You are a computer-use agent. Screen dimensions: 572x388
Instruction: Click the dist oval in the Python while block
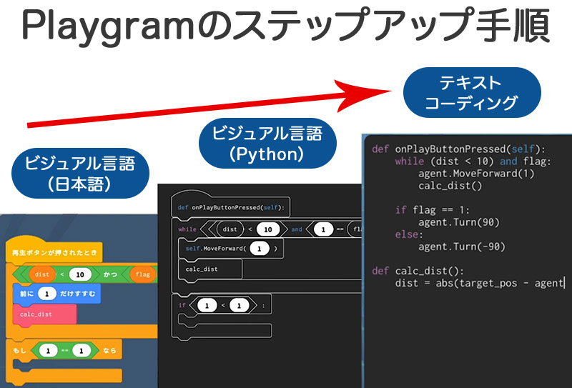click(230, 229)
